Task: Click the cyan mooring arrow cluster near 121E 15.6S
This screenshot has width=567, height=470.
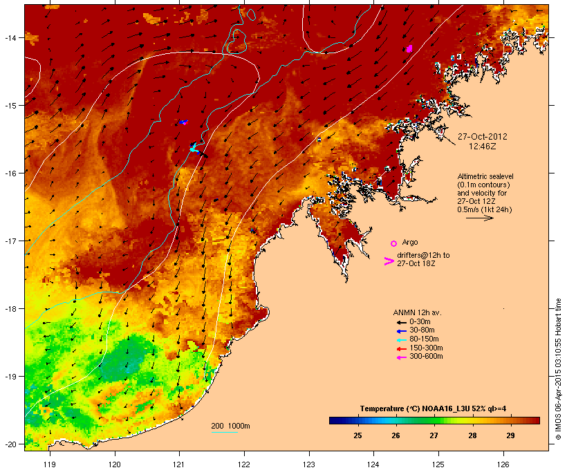Action: pyautogui.click(x=194, y=147)
